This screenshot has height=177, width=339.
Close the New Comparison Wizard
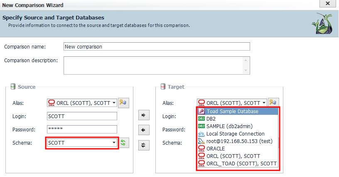coord(328,4)
